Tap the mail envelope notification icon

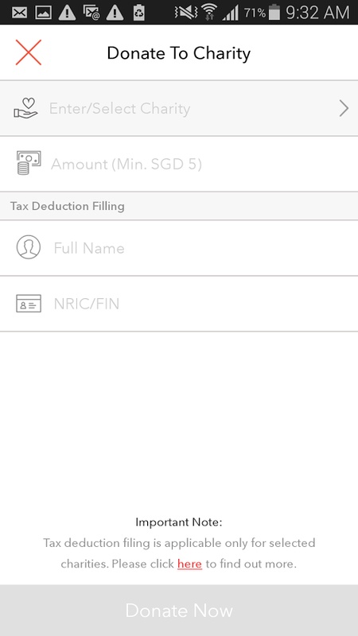[x=19, y=13]
